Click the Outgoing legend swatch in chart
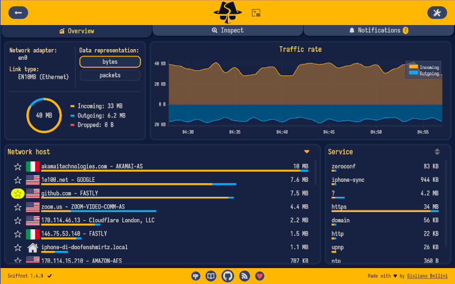The height and width of the screenshot is (284, 455). click(x=413, y=73)
